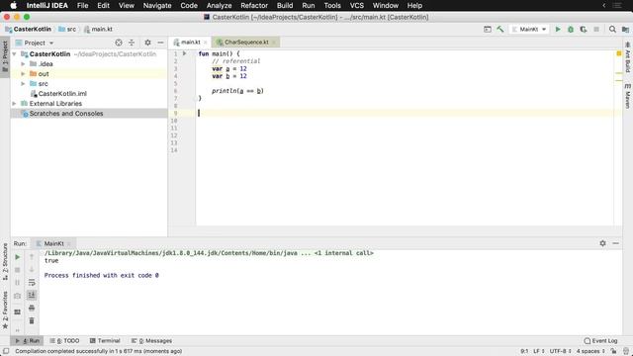Open the VCS menu
633x356 pixels.
click(x=356, y=6)
